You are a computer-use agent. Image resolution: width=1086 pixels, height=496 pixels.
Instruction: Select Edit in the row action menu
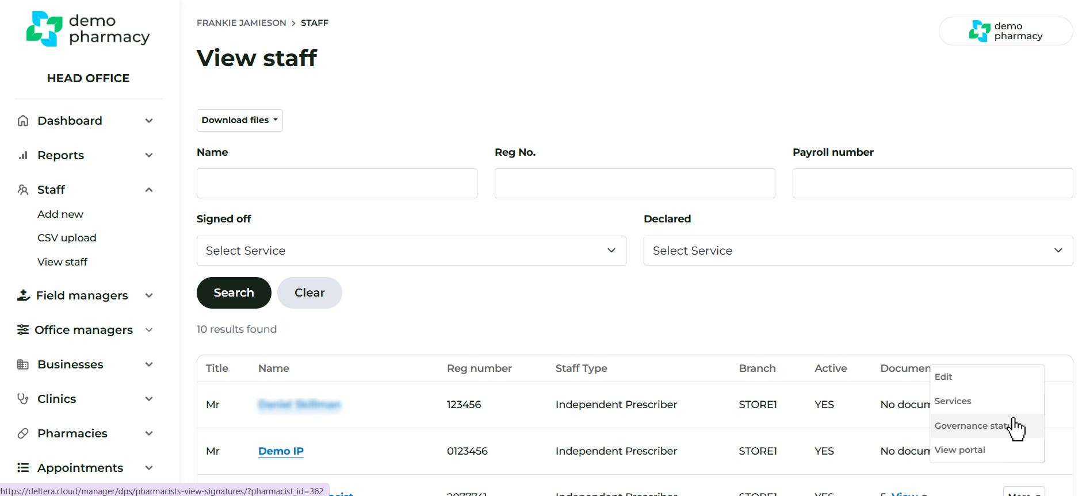(x=943, y=377)
